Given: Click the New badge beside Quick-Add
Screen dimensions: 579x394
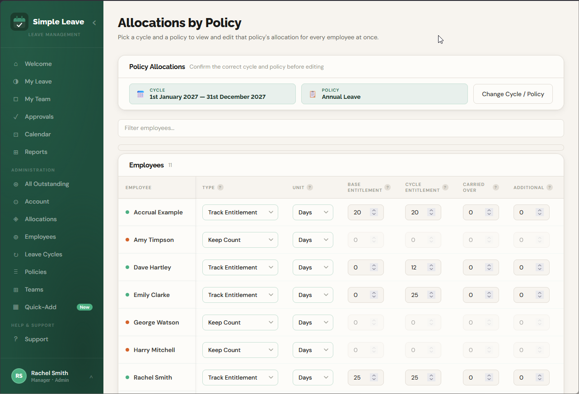Looking at the screenshot, I should point(84,307).
